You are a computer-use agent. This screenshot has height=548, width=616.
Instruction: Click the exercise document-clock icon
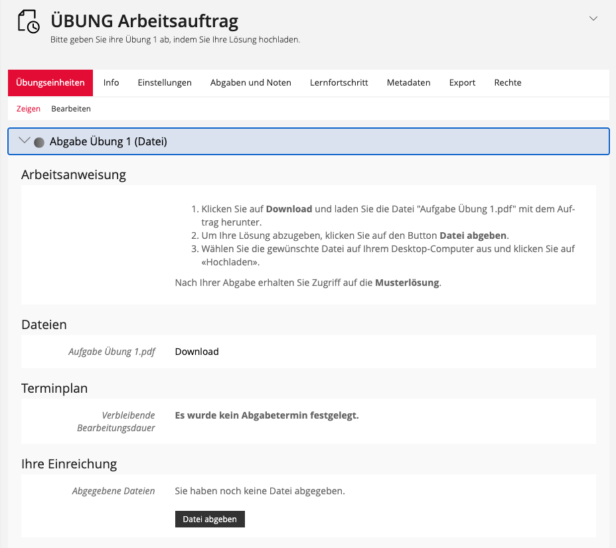(29, 22)
